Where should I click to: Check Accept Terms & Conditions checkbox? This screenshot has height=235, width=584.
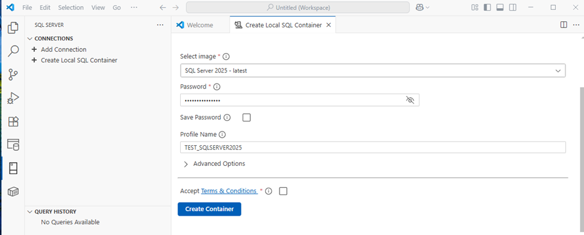tap(283, 191)
